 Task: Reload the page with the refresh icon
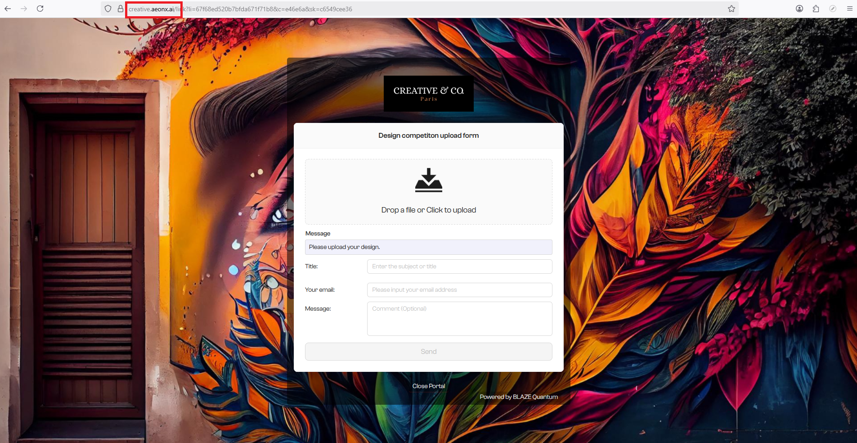40,9
